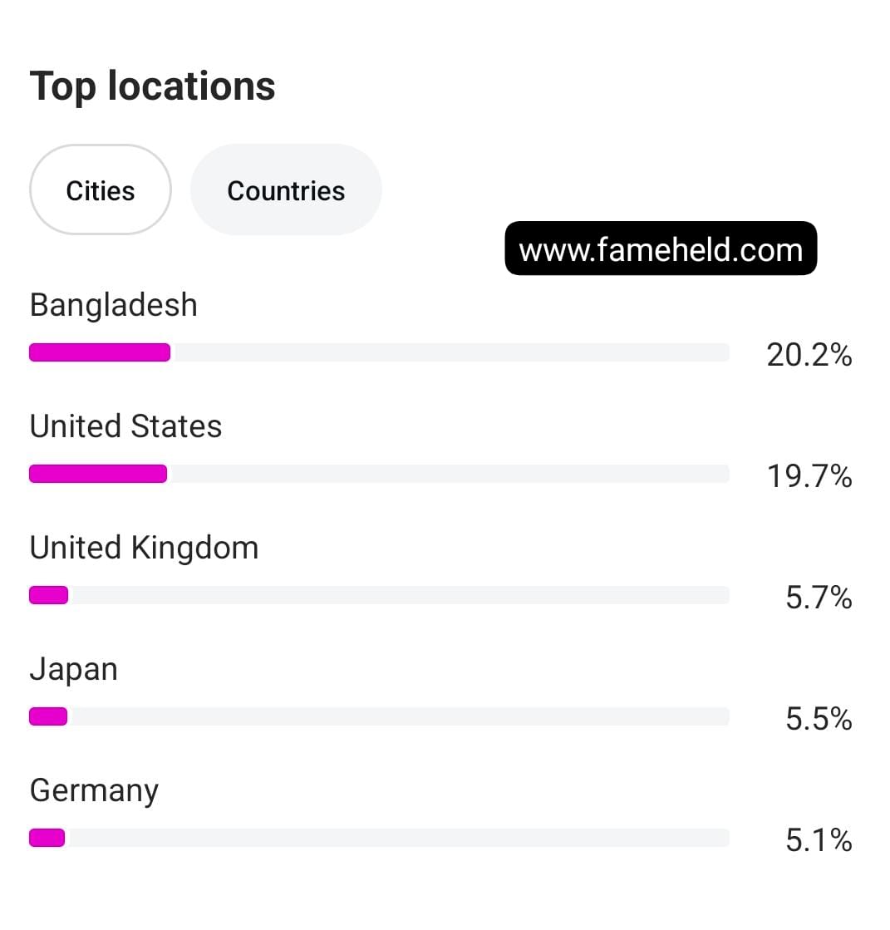Image resolution: width=890 pixels, height=930 pixels.
Task: Click the pink fill of Japan bar
Action: [x=48, y=716]
